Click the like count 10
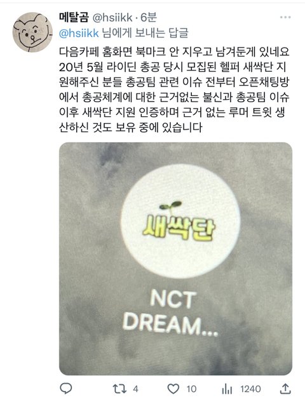 191,389
